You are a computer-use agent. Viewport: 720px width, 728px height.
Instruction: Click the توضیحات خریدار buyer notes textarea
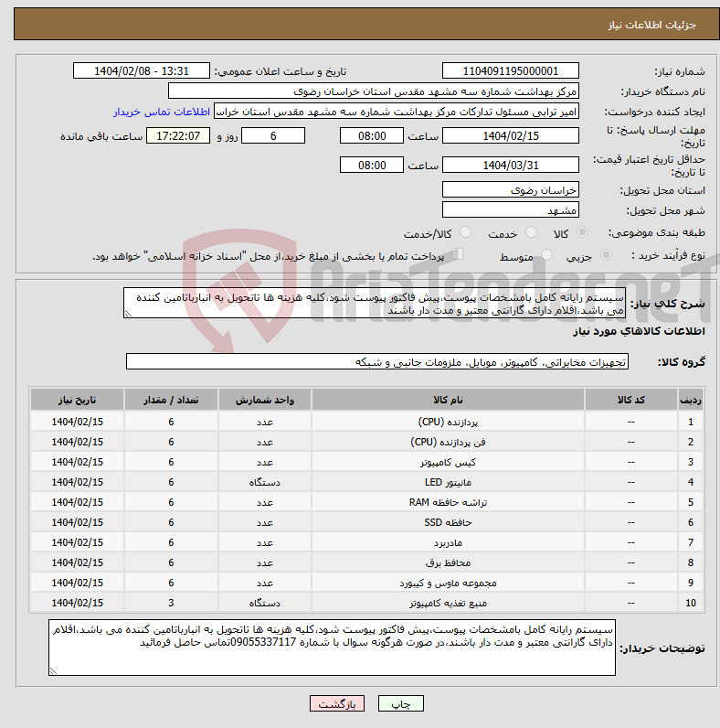coord(333,648)
